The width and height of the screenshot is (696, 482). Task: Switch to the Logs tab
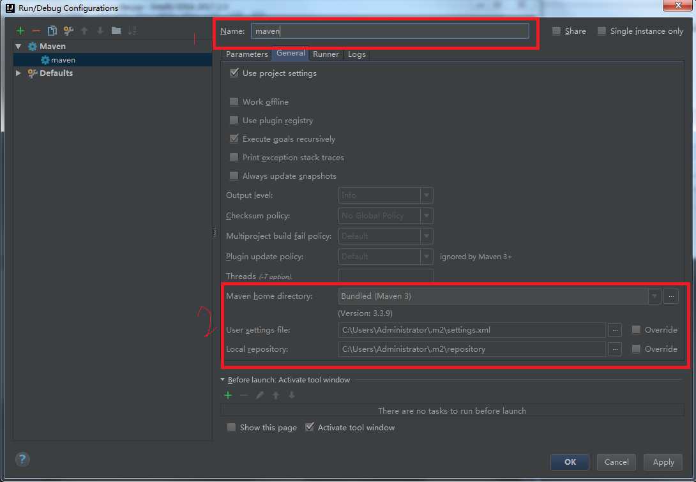tap(356, 54)
